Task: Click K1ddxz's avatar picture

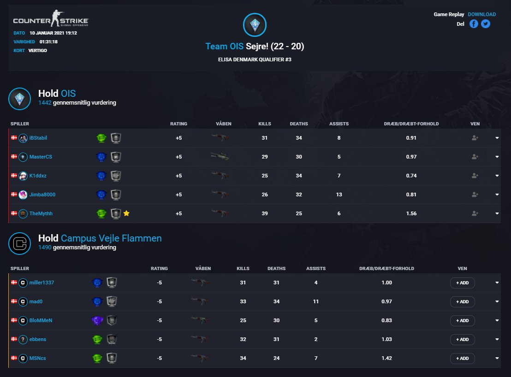Action: pyautogui.click(x=23, y=176)
